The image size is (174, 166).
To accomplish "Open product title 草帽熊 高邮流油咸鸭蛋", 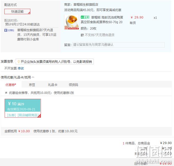I will click(107, 18).
